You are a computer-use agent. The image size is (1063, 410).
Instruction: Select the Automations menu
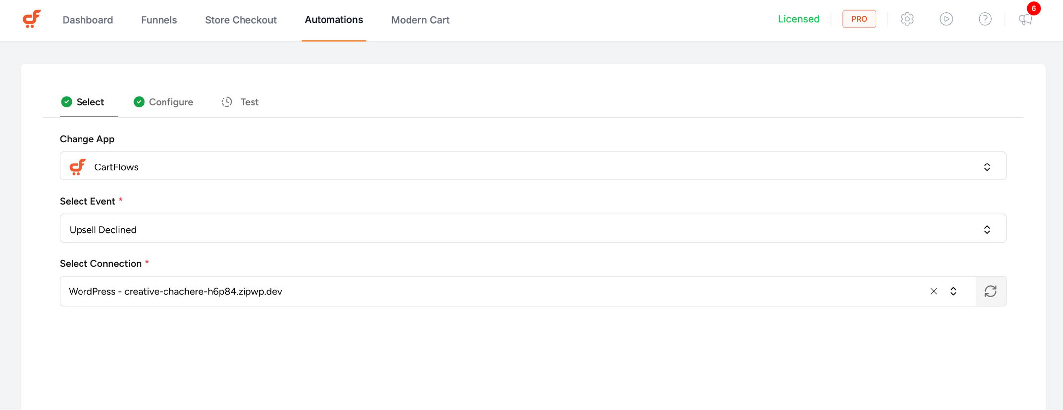point(334,20)
